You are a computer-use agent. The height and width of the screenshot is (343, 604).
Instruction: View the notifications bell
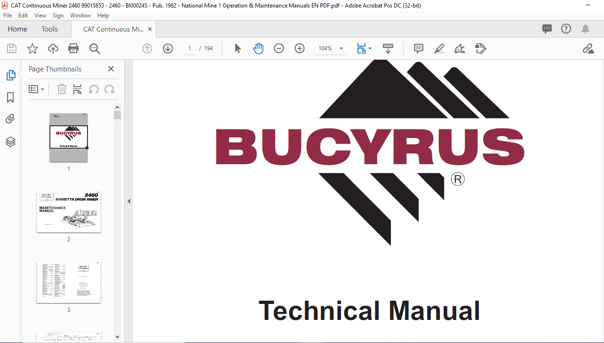[585, 29]
